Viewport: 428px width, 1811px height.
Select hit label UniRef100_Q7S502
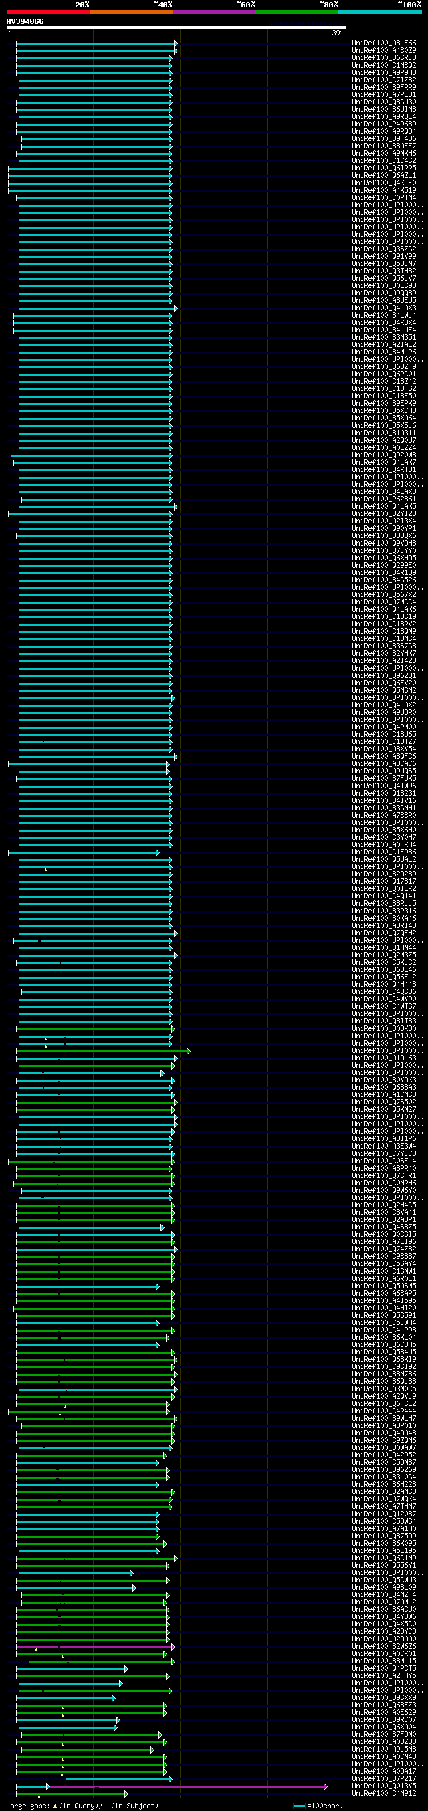[x=384, y=1102]
